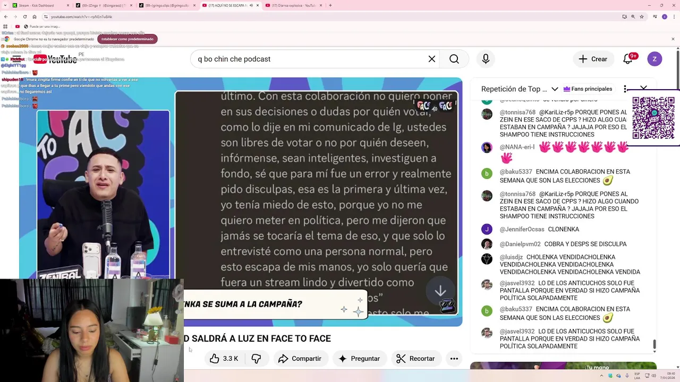This screenshot has height=382, width=680.
Task: Dislike the video
Action: click(x=256, y=359)
